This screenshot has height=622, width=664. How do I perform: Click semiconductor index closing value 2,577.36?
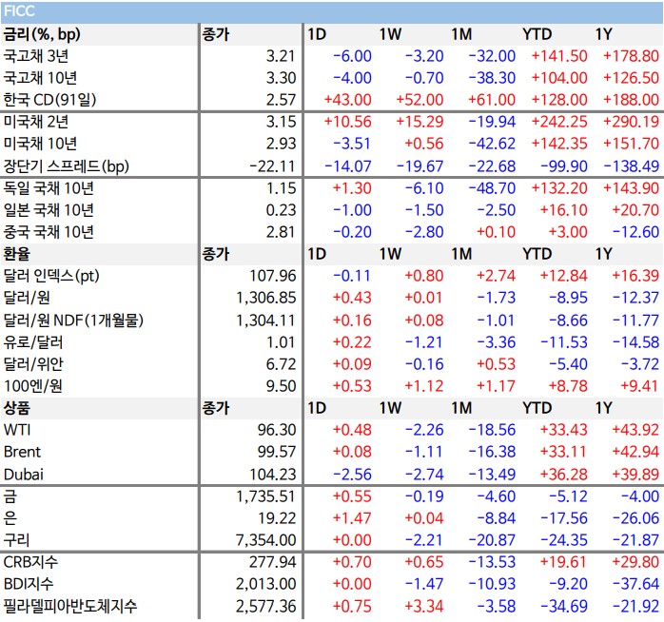[266, 607]
